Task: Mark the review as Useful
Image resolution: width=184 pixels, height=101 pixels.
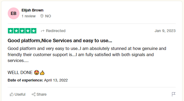Action: [18, 94]
